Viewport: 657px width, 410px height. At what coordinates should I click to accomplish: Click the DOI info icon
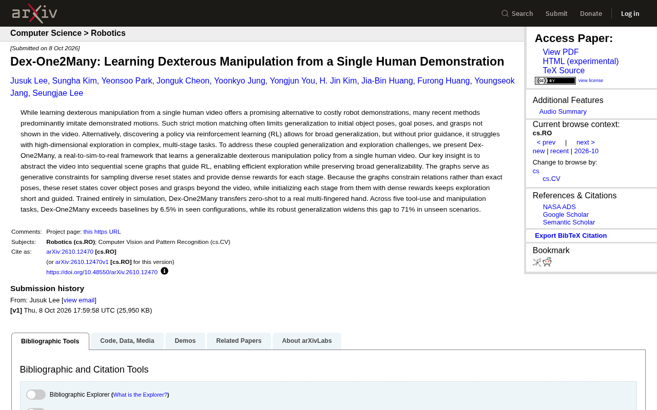(164, 271)
